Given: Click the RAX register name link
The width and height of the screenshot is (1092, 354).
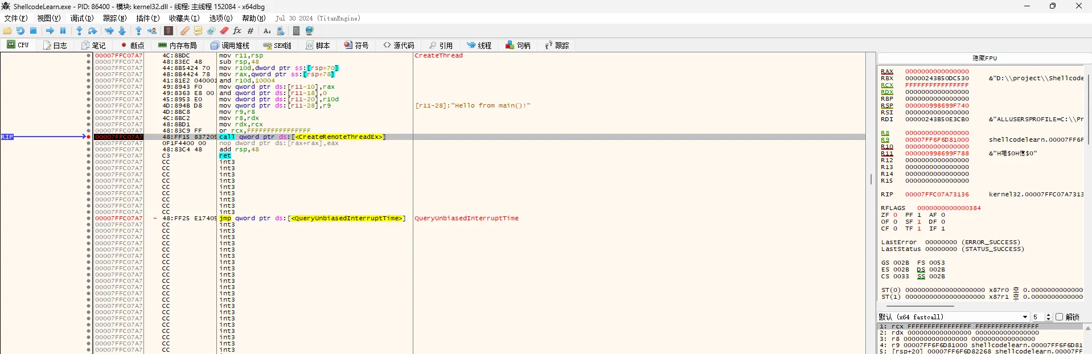Looking at the screenshot, I should coord(886,72).
